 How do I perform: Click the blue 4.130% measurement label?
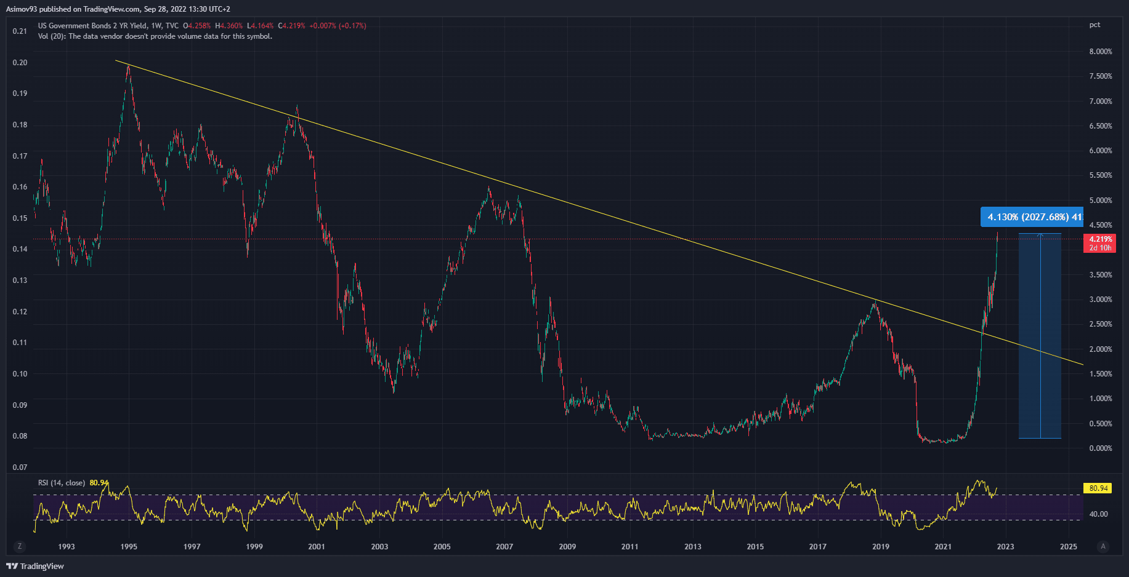click(1032, 217)
